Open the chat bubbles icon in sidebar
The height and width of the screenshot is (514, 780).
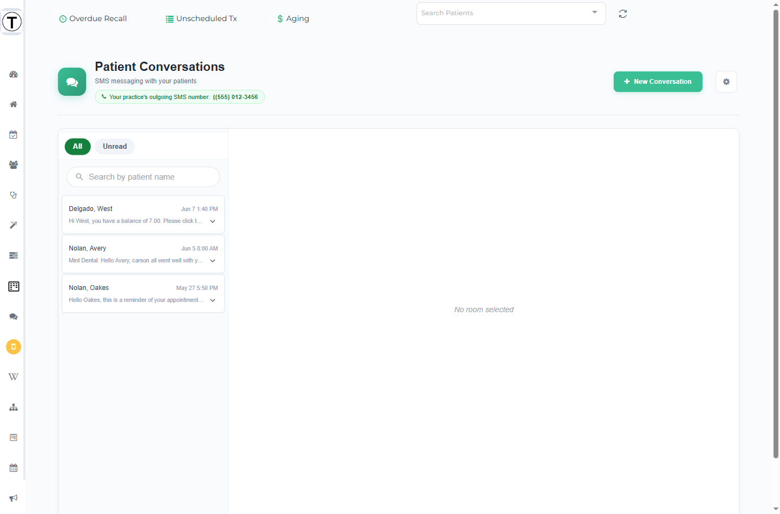pos(14,317)
